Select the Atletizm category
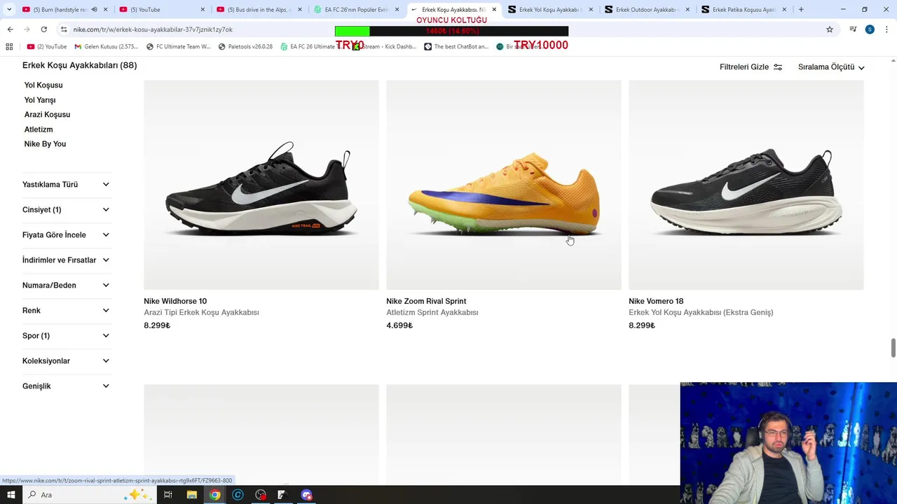 [39, 129]
